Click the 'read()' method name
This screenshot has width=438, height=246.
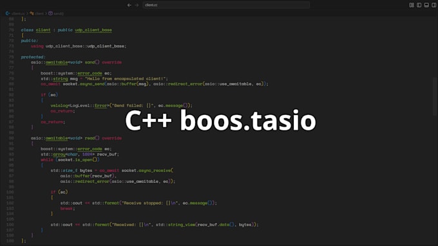pos(92,138)
